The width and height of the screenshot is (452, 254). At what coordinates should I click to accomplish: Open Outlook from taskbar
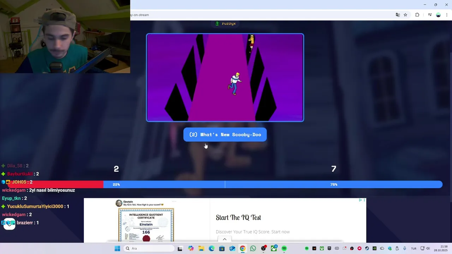point(232,248)
